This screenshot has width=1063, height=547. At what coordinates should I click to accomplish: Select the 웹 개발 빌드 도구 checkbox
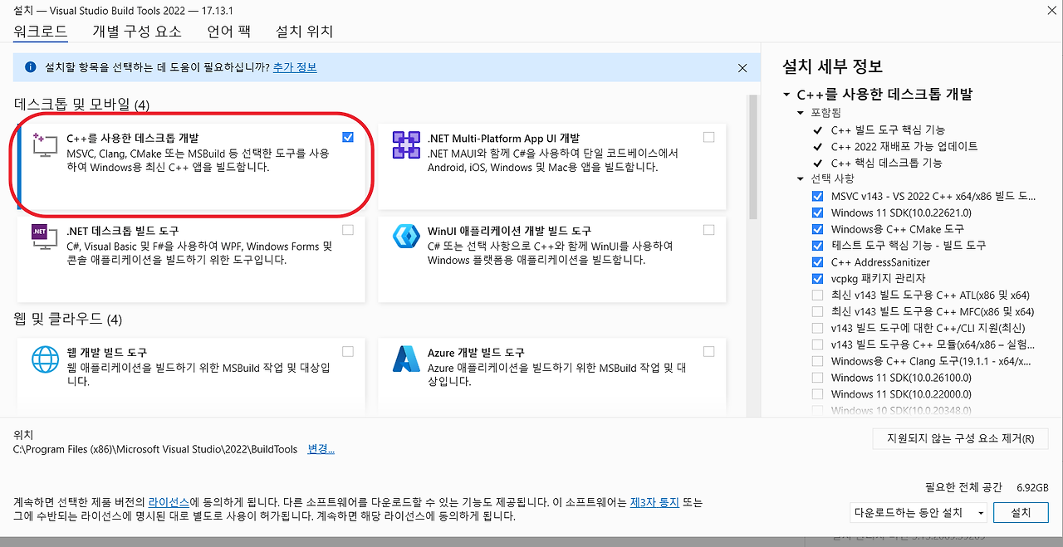[x=348, y=352]
